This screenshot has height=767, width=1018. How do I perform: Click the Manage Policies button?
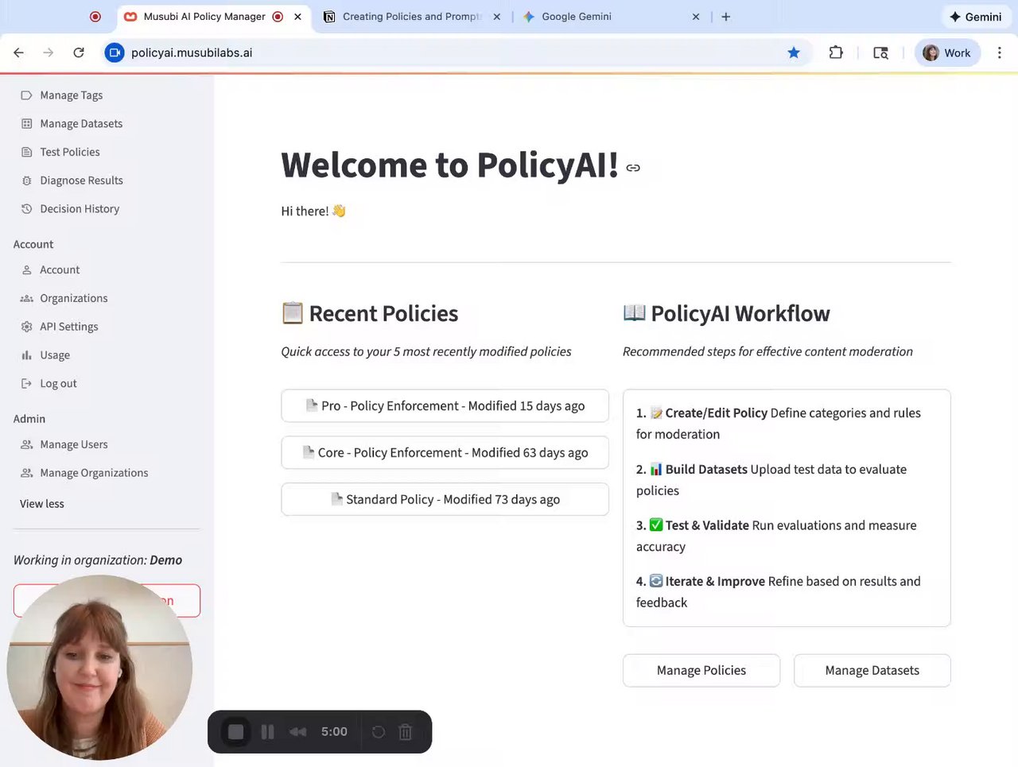click(x=701, y=671)
